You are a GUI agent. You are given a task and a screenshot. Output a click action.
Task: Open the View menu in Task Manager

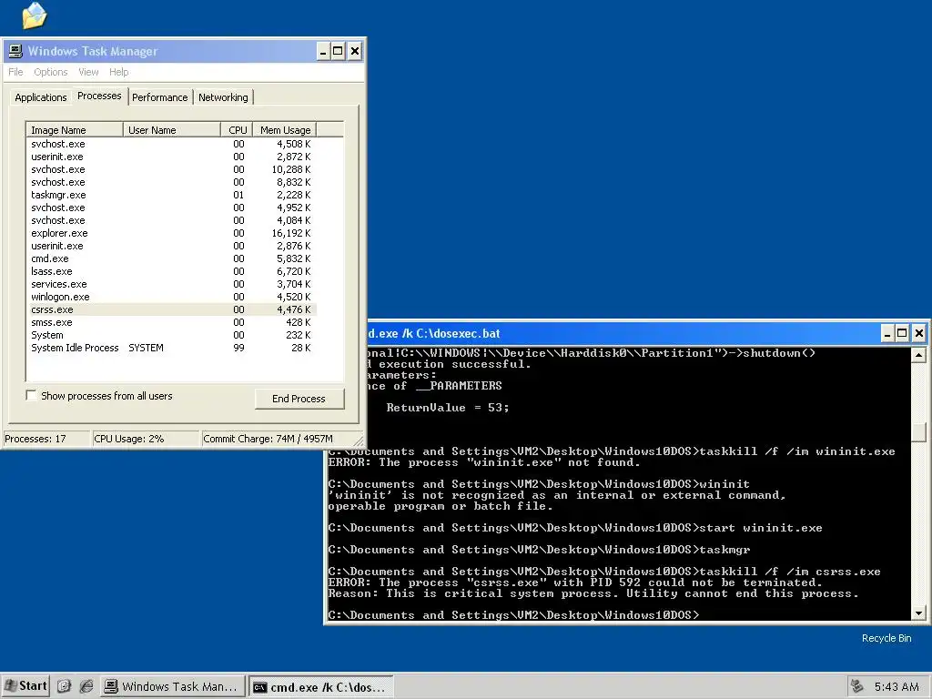88,72
